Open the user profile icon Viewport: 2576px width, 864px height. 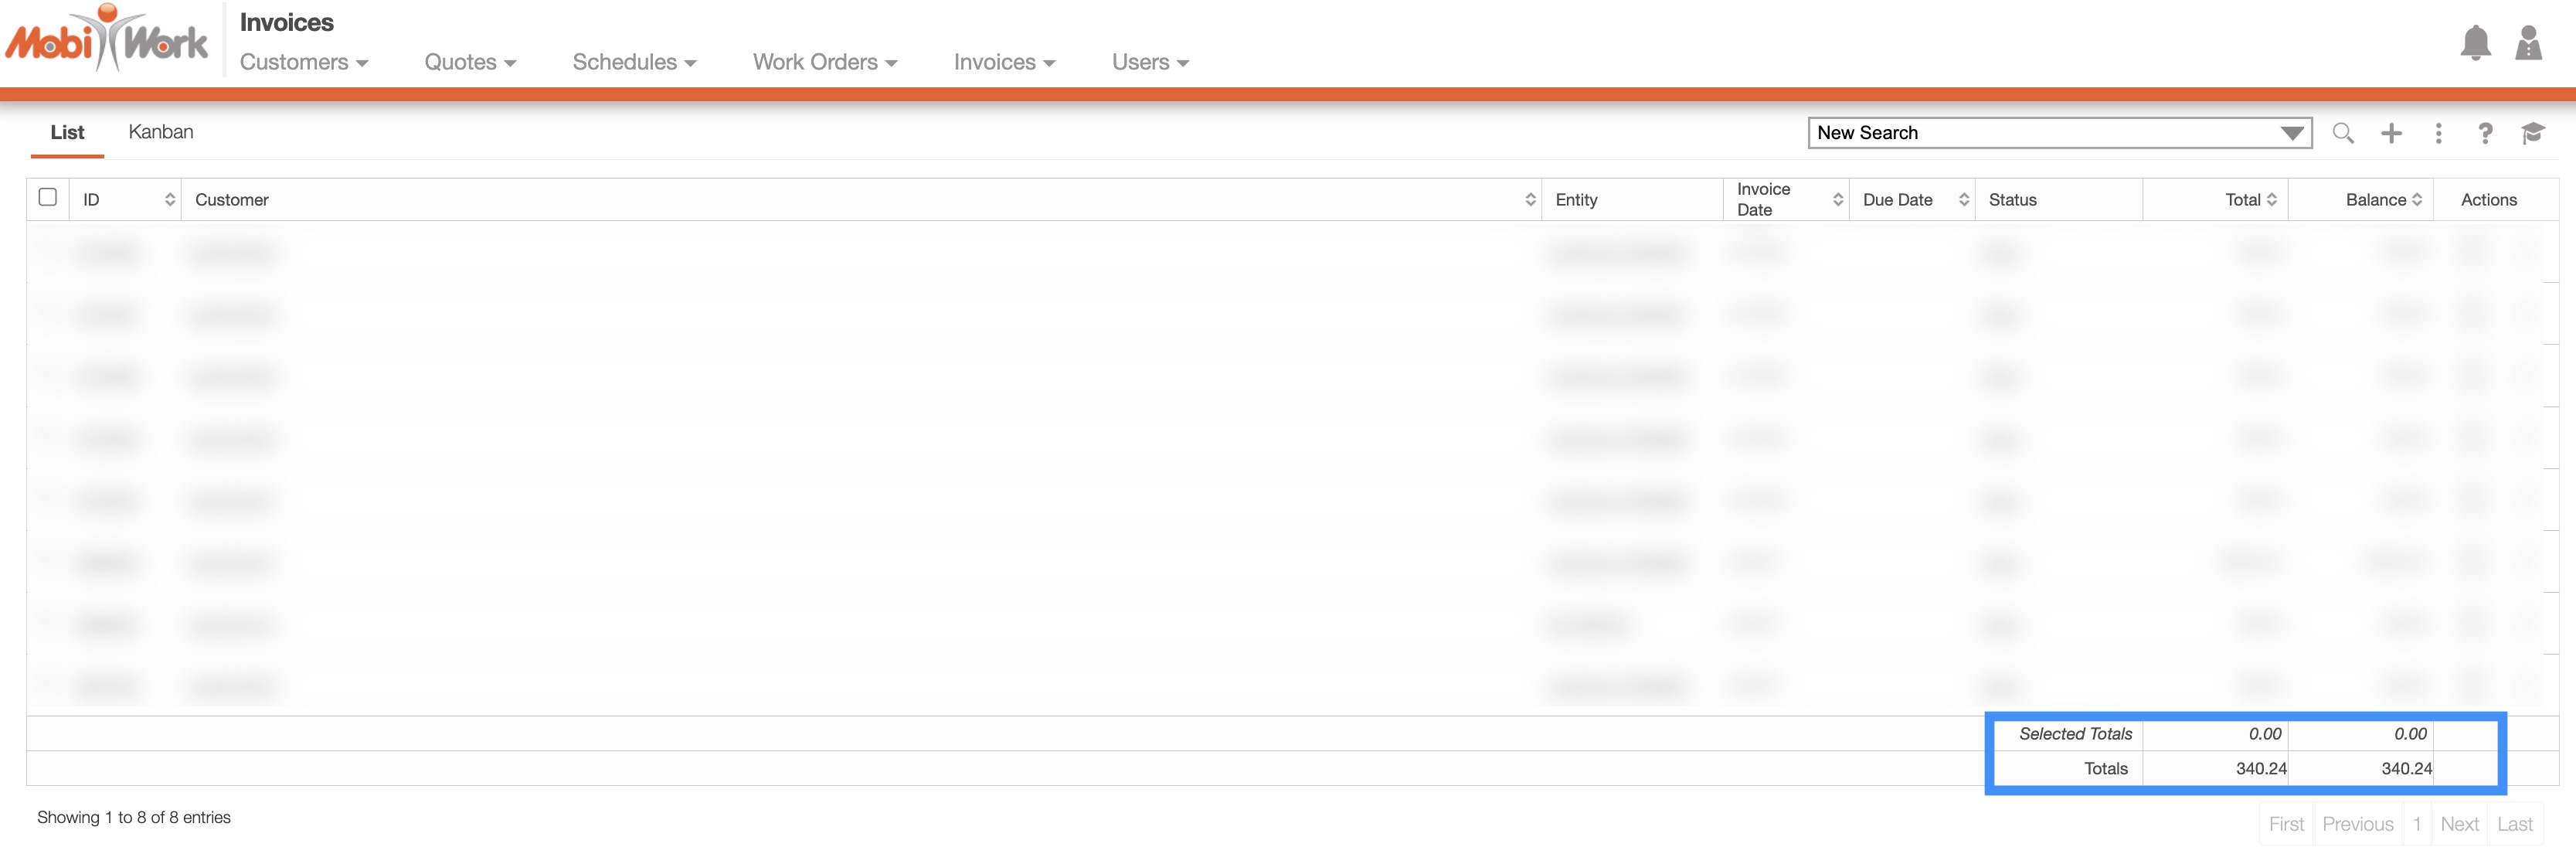pos(2528,43)
